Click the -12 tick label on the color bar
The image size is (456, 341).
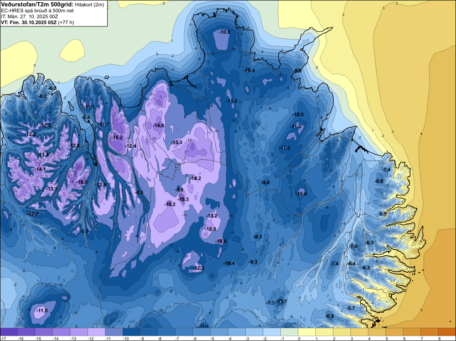point(90,339)
